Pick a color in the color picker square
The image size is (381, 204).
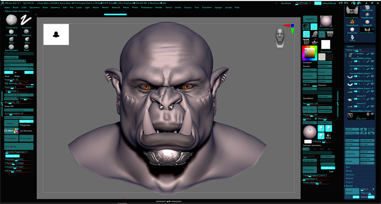point(310,53)
